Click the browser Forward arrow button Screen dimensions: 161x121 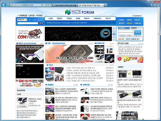9,5
